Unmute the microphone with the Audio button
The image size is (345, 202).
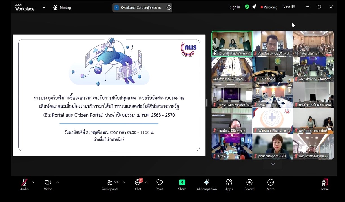tap(25, 185)
